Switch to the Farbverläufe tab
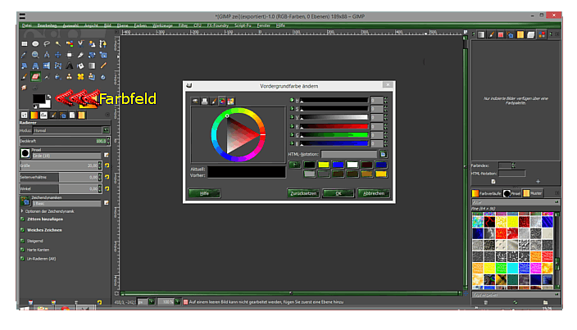 486,193
